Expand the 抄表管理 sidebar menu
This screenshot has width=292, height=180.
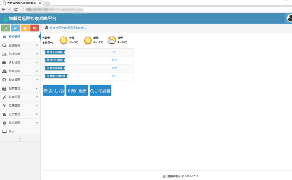(x=20, y=80)
